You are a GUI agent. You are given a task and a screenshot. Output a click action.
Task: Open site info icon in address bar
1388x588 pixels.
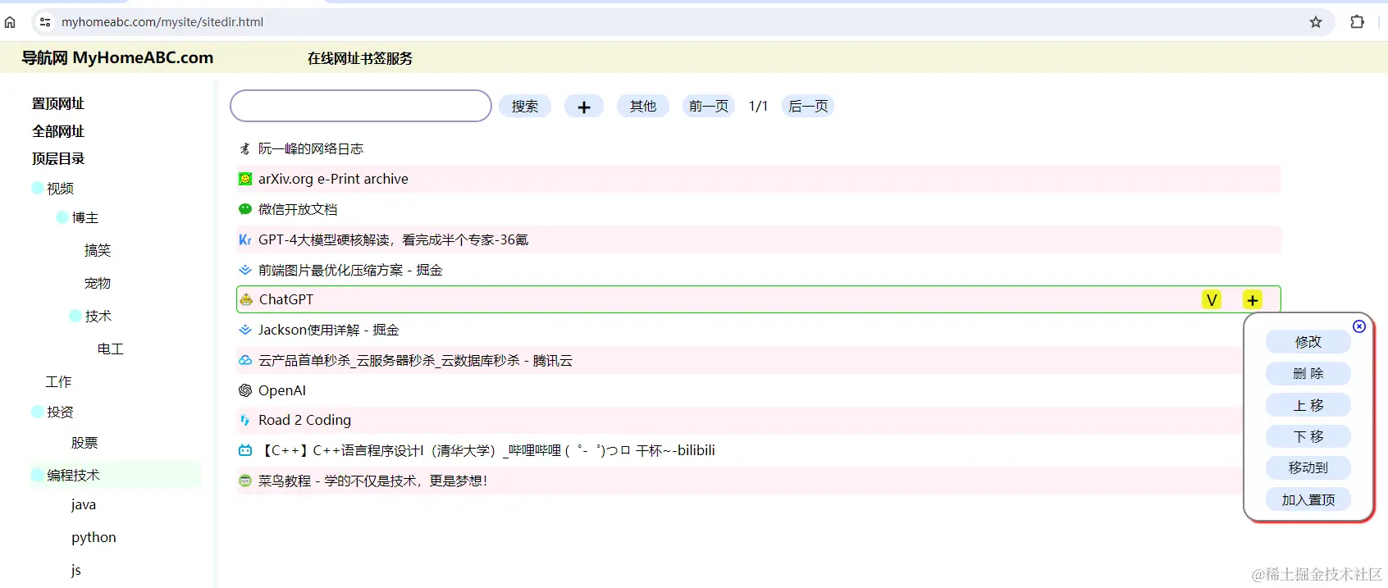tap(45, 22)
